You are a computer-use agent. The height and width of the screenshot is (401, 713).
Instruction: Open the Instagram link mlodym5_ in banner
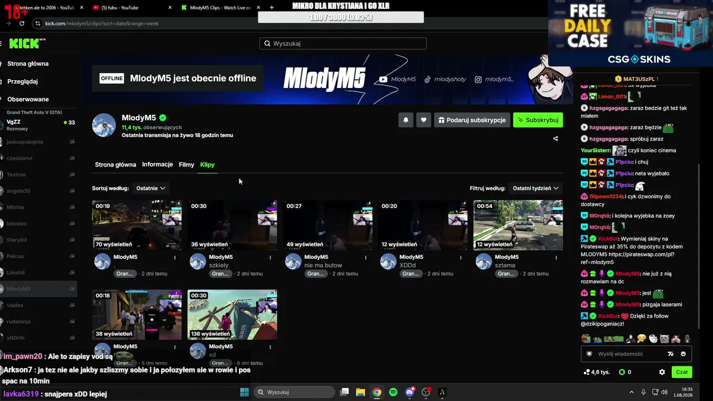[x=494, y=80]
